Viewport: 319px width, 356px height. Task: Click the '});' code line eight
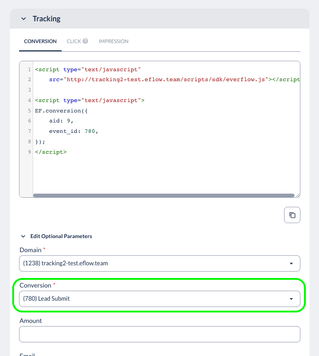(x=40, y=142)
